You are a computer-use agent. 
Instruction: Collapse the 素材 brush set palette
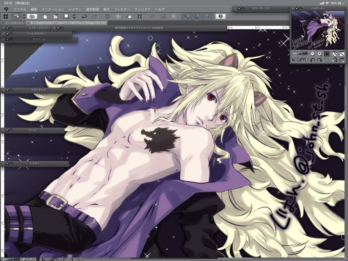tap(62, 28)
